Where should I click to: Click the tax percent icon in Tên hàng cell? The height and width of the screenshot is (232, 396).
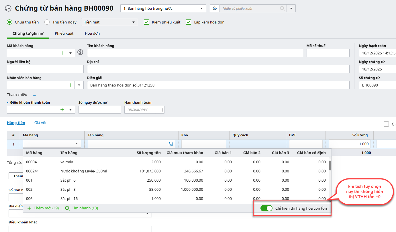(x=170, y=144)
